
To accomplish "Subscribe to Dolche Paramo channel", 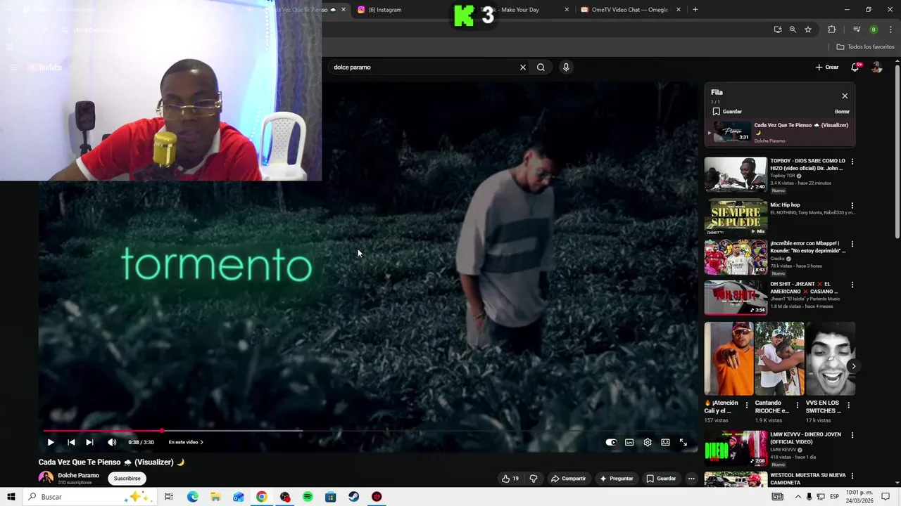I will [127, 479].
